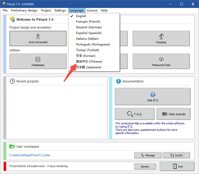
Task: Select Deutsch (German) language
Action: [x=94, y=27]
